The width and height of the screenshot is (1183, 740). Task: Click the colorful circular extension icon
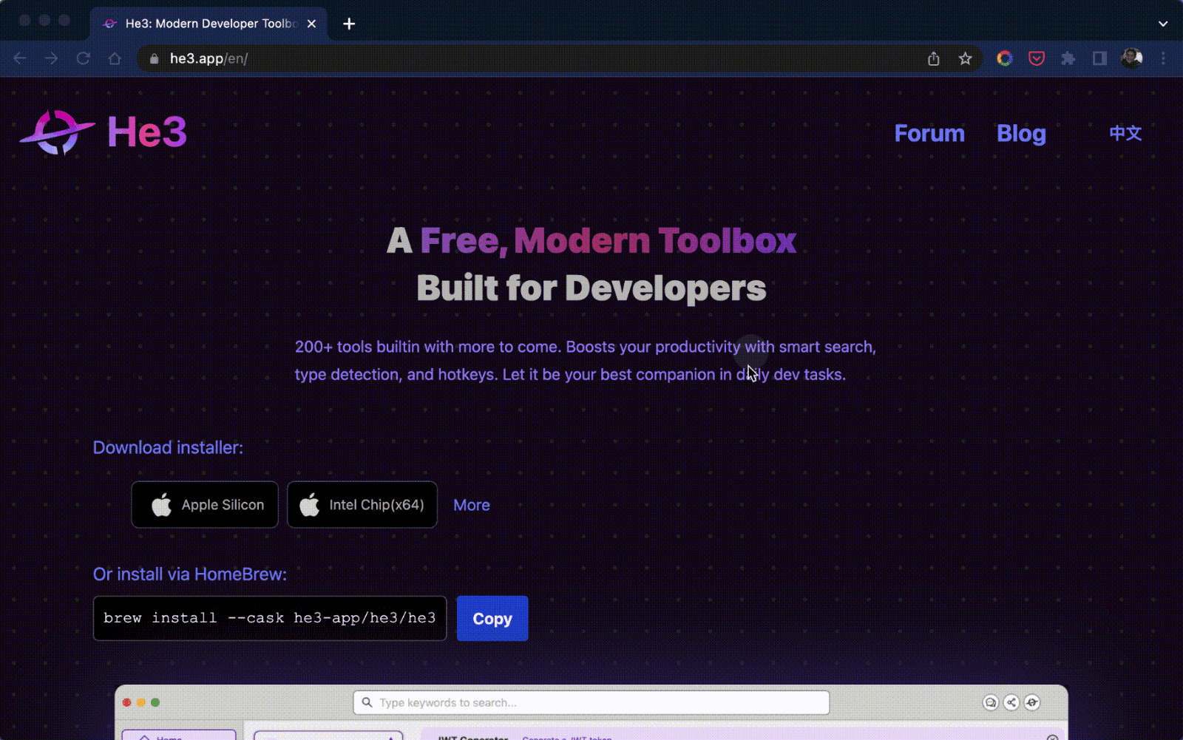[x=1004, y=59]
